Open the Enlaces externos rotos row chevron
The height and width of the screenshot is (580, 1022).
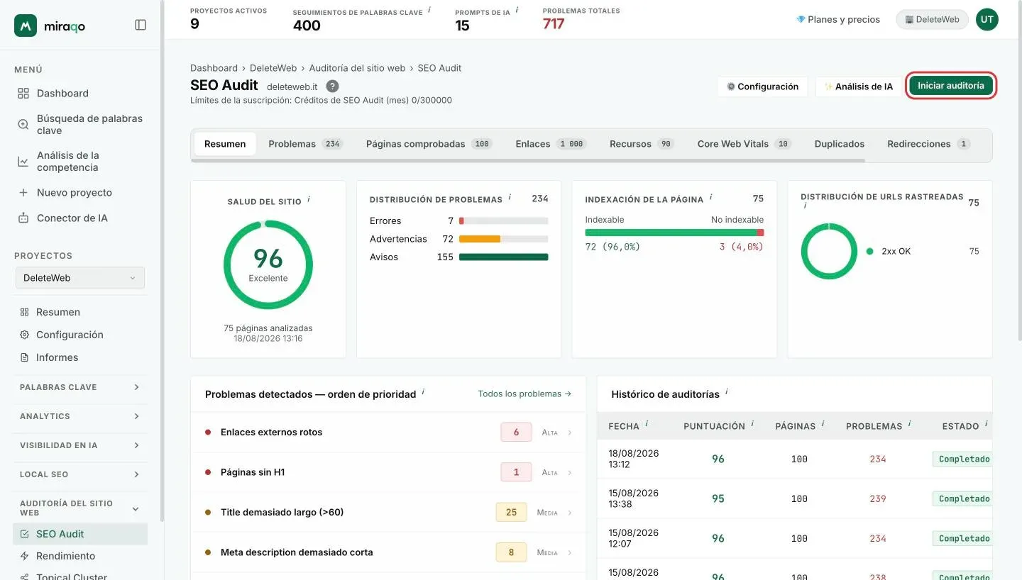[x=570, y=433]
